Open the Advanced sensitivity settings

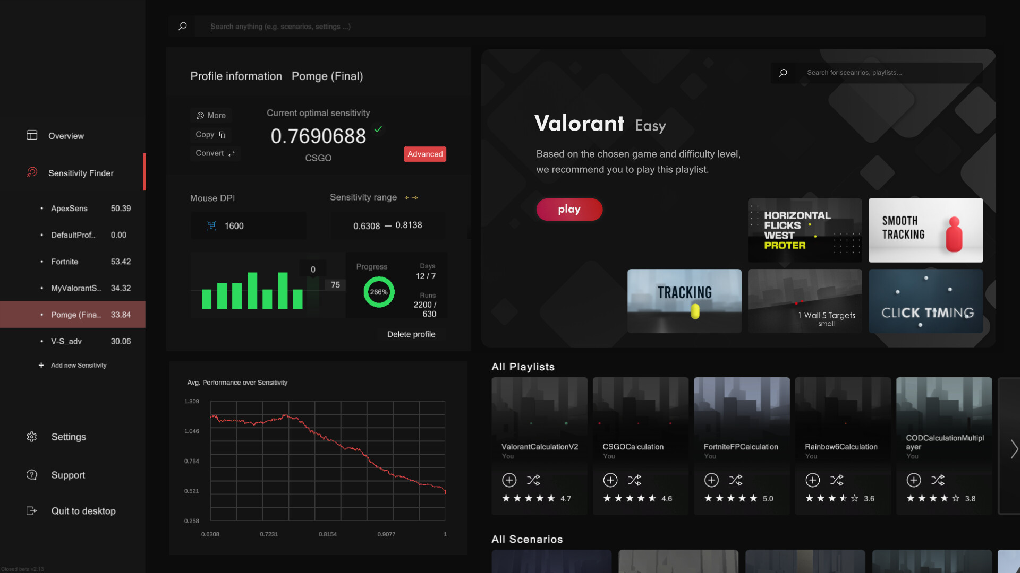coord(424,154)
